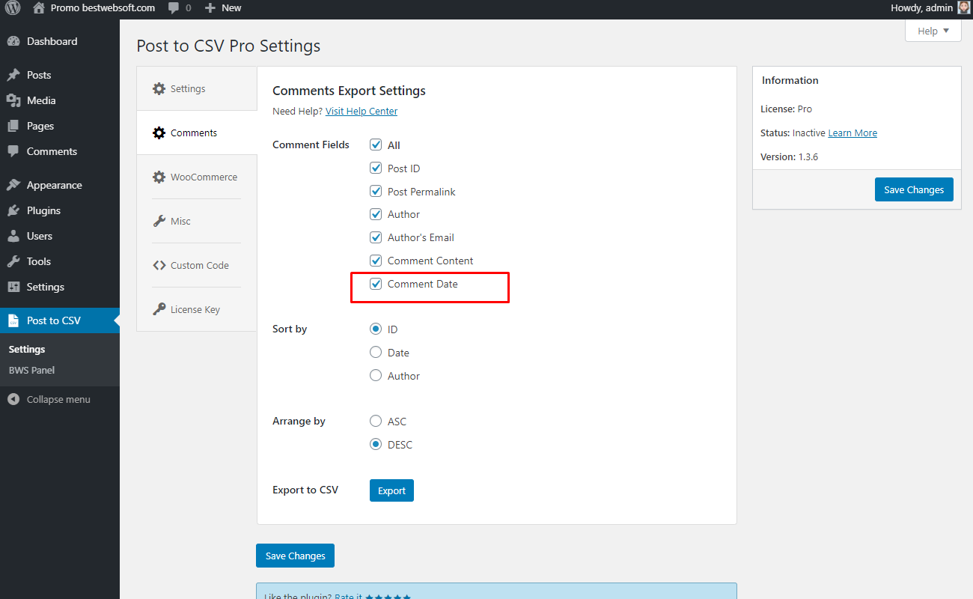The height and width of the screenshot is (599, 973).
Task: Open the Visit Help Center link
Action: [362, 112]
